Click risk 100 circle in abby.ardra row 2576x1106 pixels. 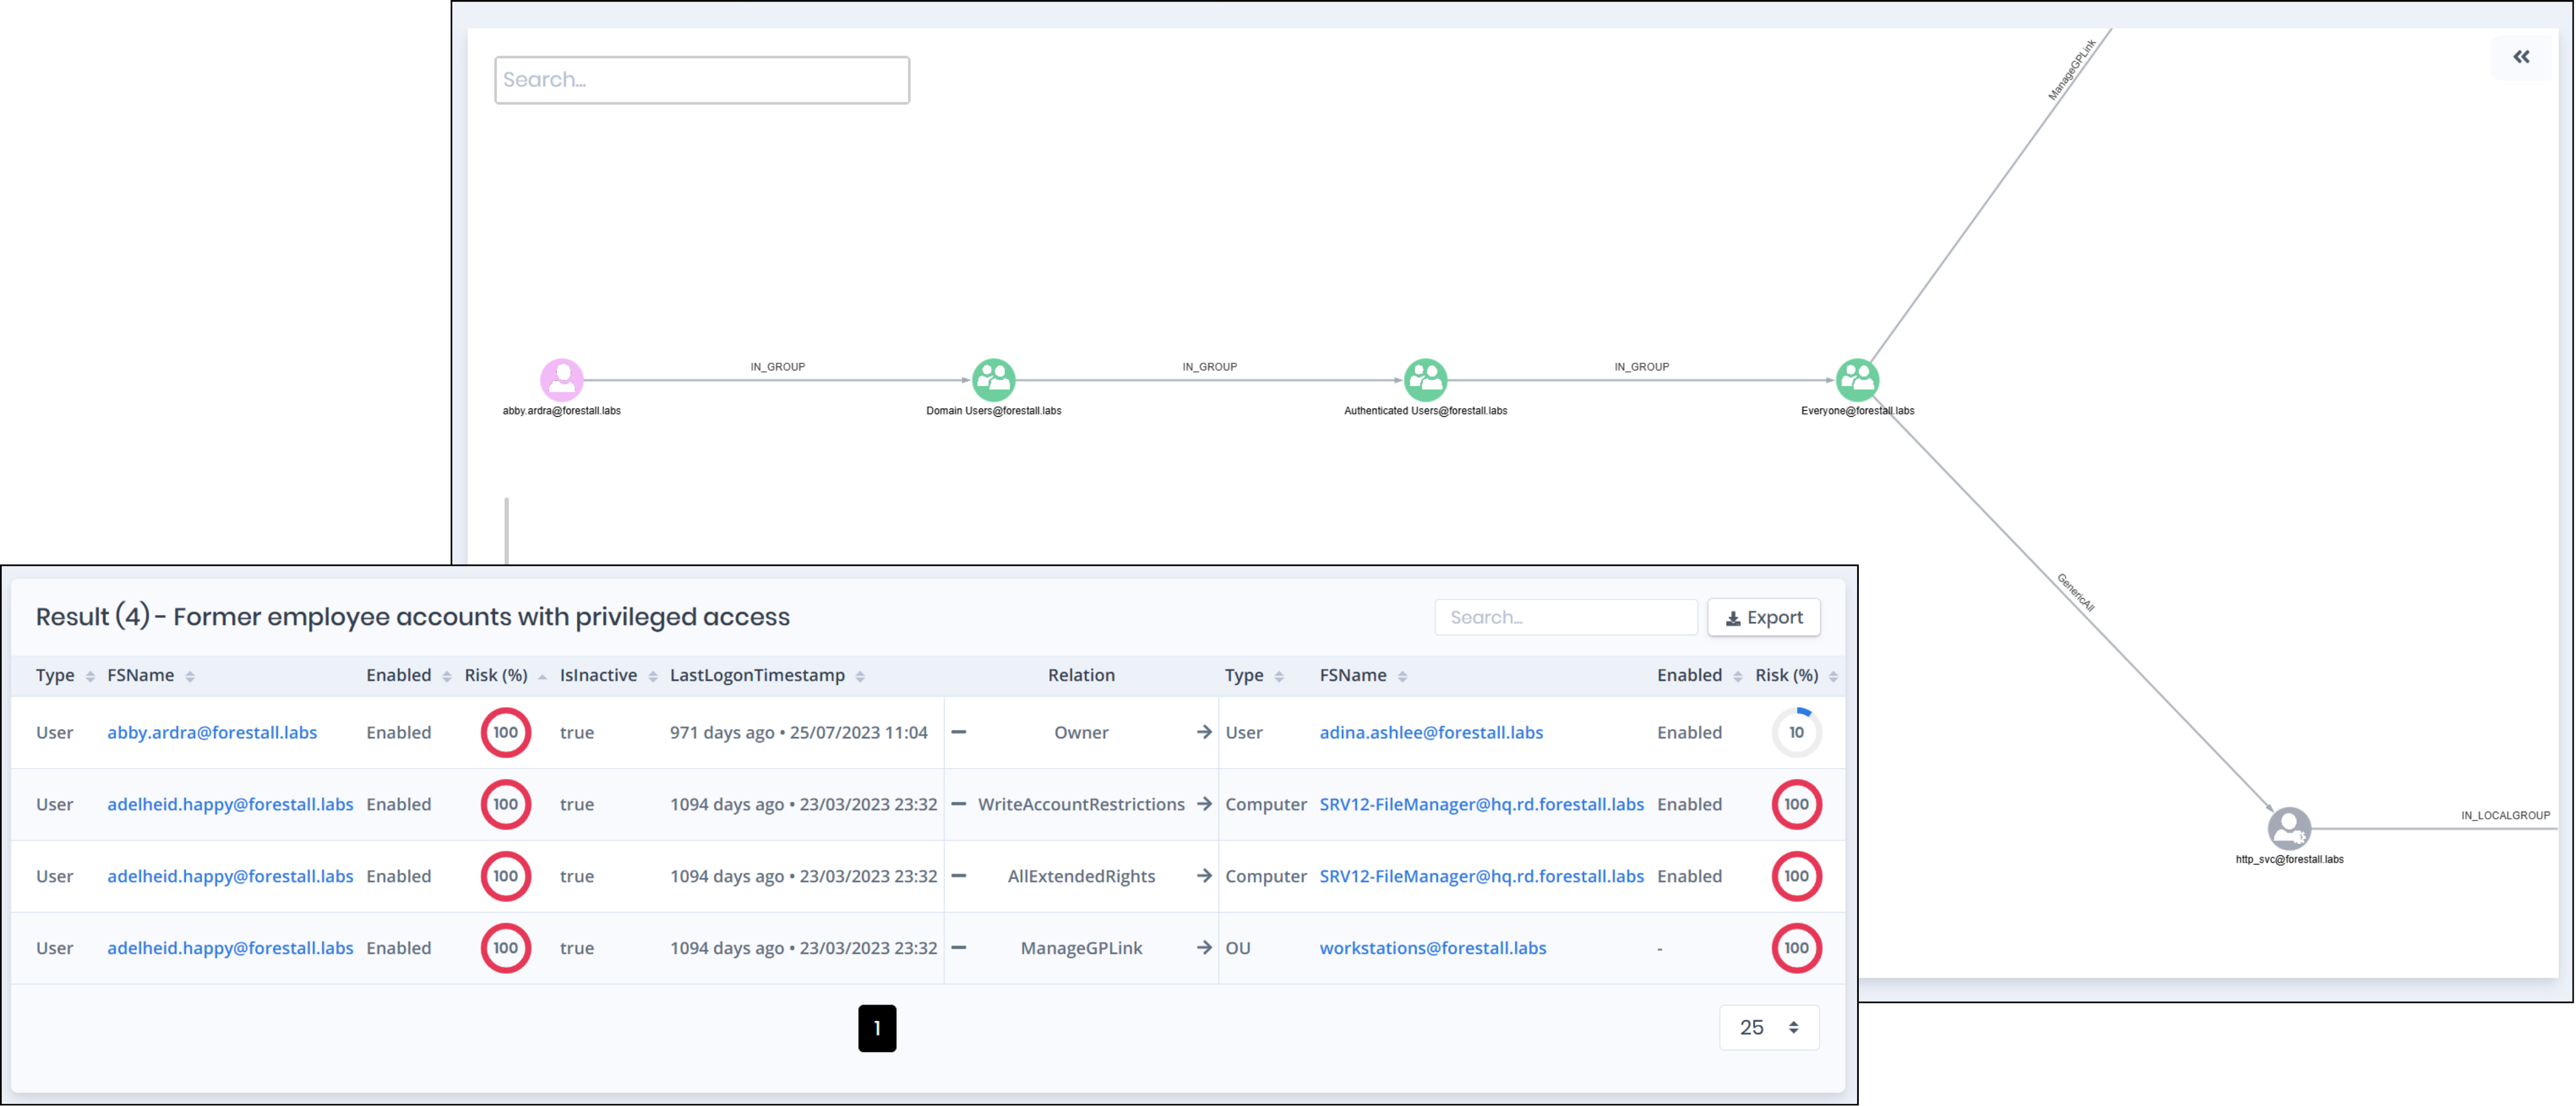point(505,733)
